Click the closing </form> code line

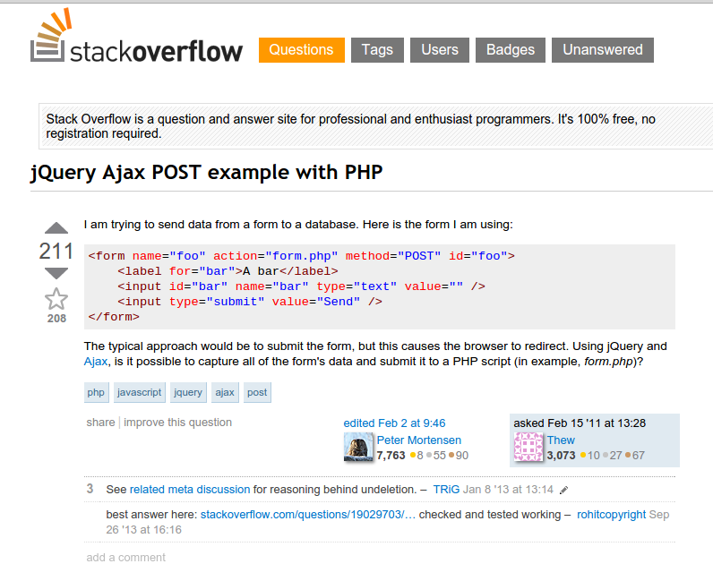pyautogui.click(x=114, y=317)
